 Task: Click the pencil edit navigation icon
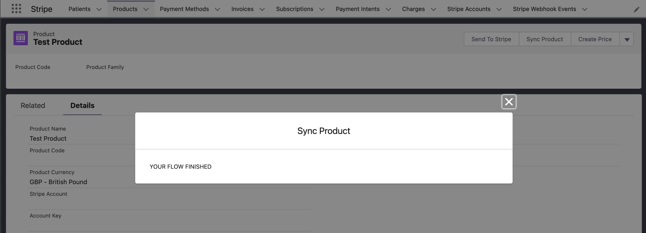pos(636,9)
